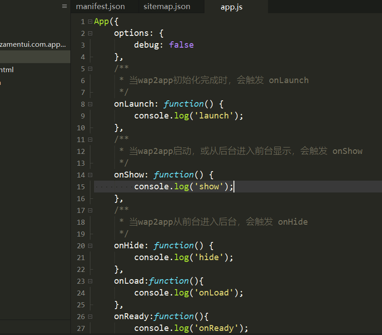
Task: Open the sitemap.json tab
Action: tap(167, 7)
